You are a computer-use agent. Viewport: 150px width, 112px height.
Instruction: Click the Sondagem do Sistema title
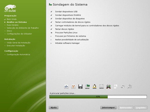click(70, 5)
